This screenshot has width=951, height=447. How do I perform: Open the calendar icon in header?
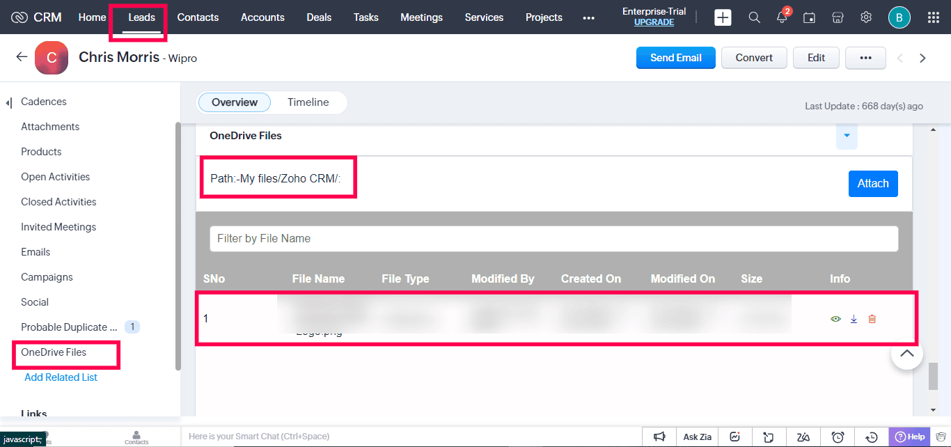[809, 17]
